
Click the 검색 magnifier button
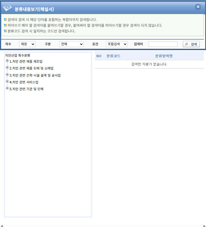click(191, 44)
